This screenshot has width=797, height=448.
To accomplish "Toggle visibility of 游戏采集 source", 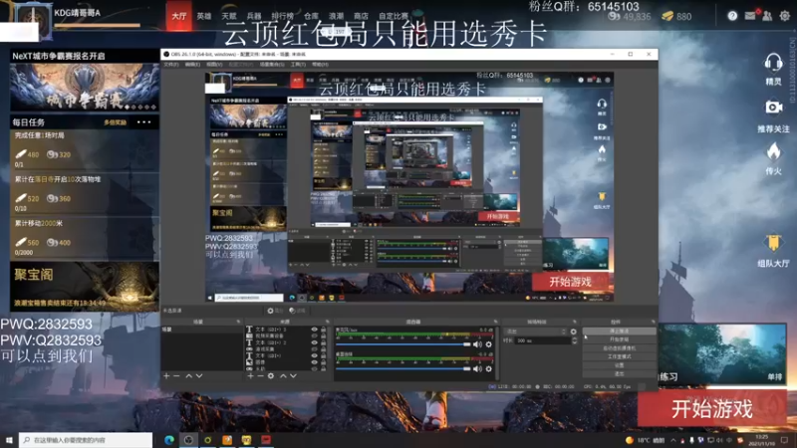I will click(x=314, y=349).
